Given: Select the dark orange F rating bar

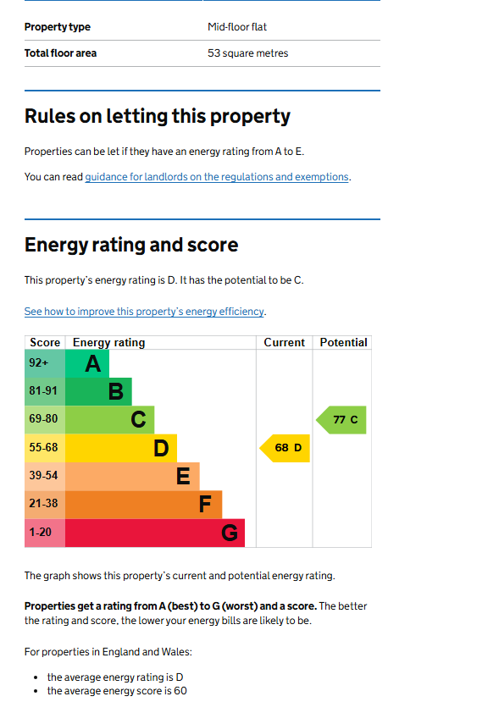Looking at the screenshot, I should pyautogui.click(x=144, y=504).
